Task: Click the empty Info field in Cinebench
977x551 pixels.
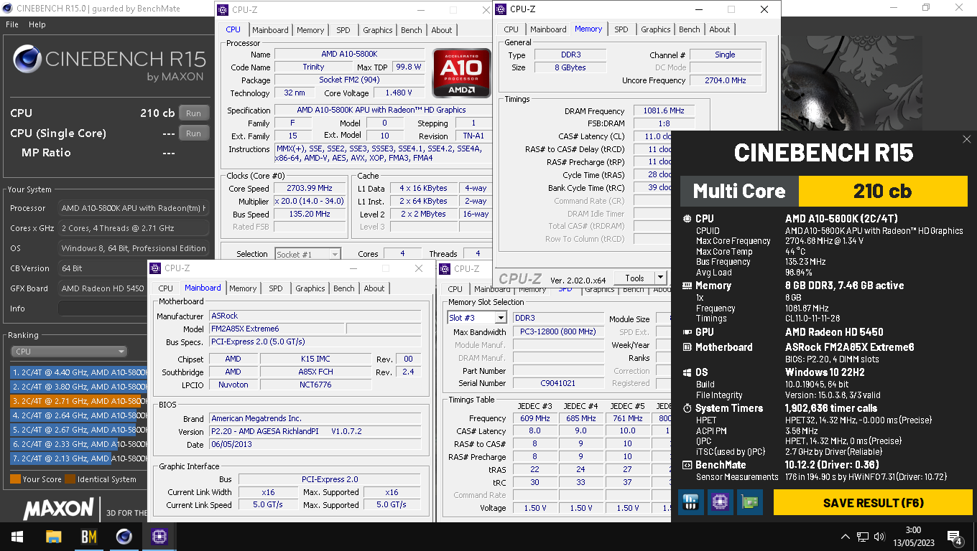Action: (x=134, y=309)
